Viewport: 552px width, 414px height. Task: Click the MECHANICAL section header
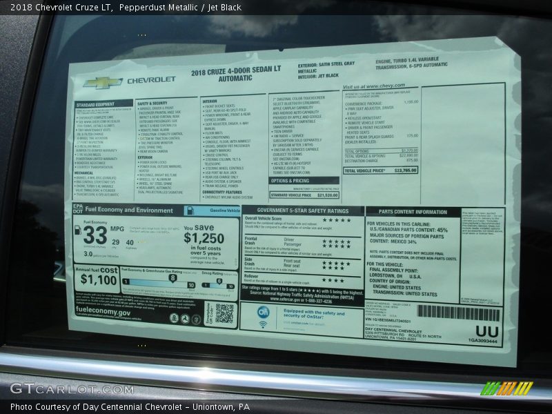point(83,173)
